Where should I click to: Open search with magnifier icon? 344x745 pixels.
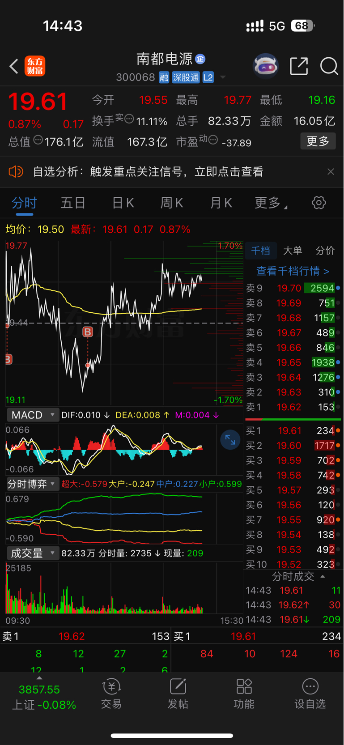coord(329,66)
